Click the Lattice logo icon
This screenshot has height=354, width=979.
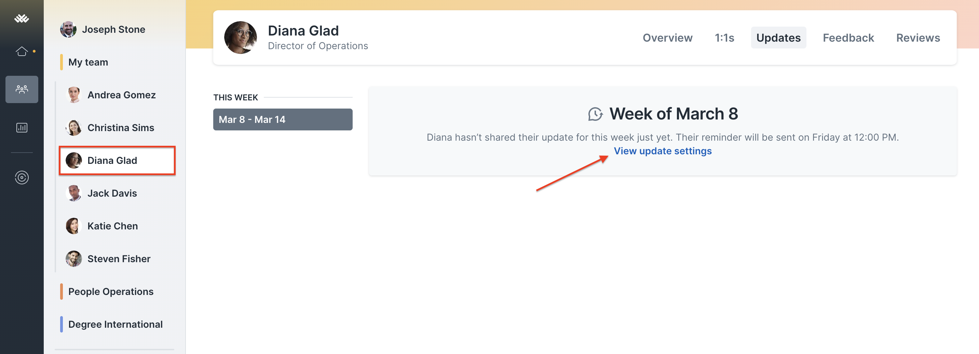coord(22,18)
